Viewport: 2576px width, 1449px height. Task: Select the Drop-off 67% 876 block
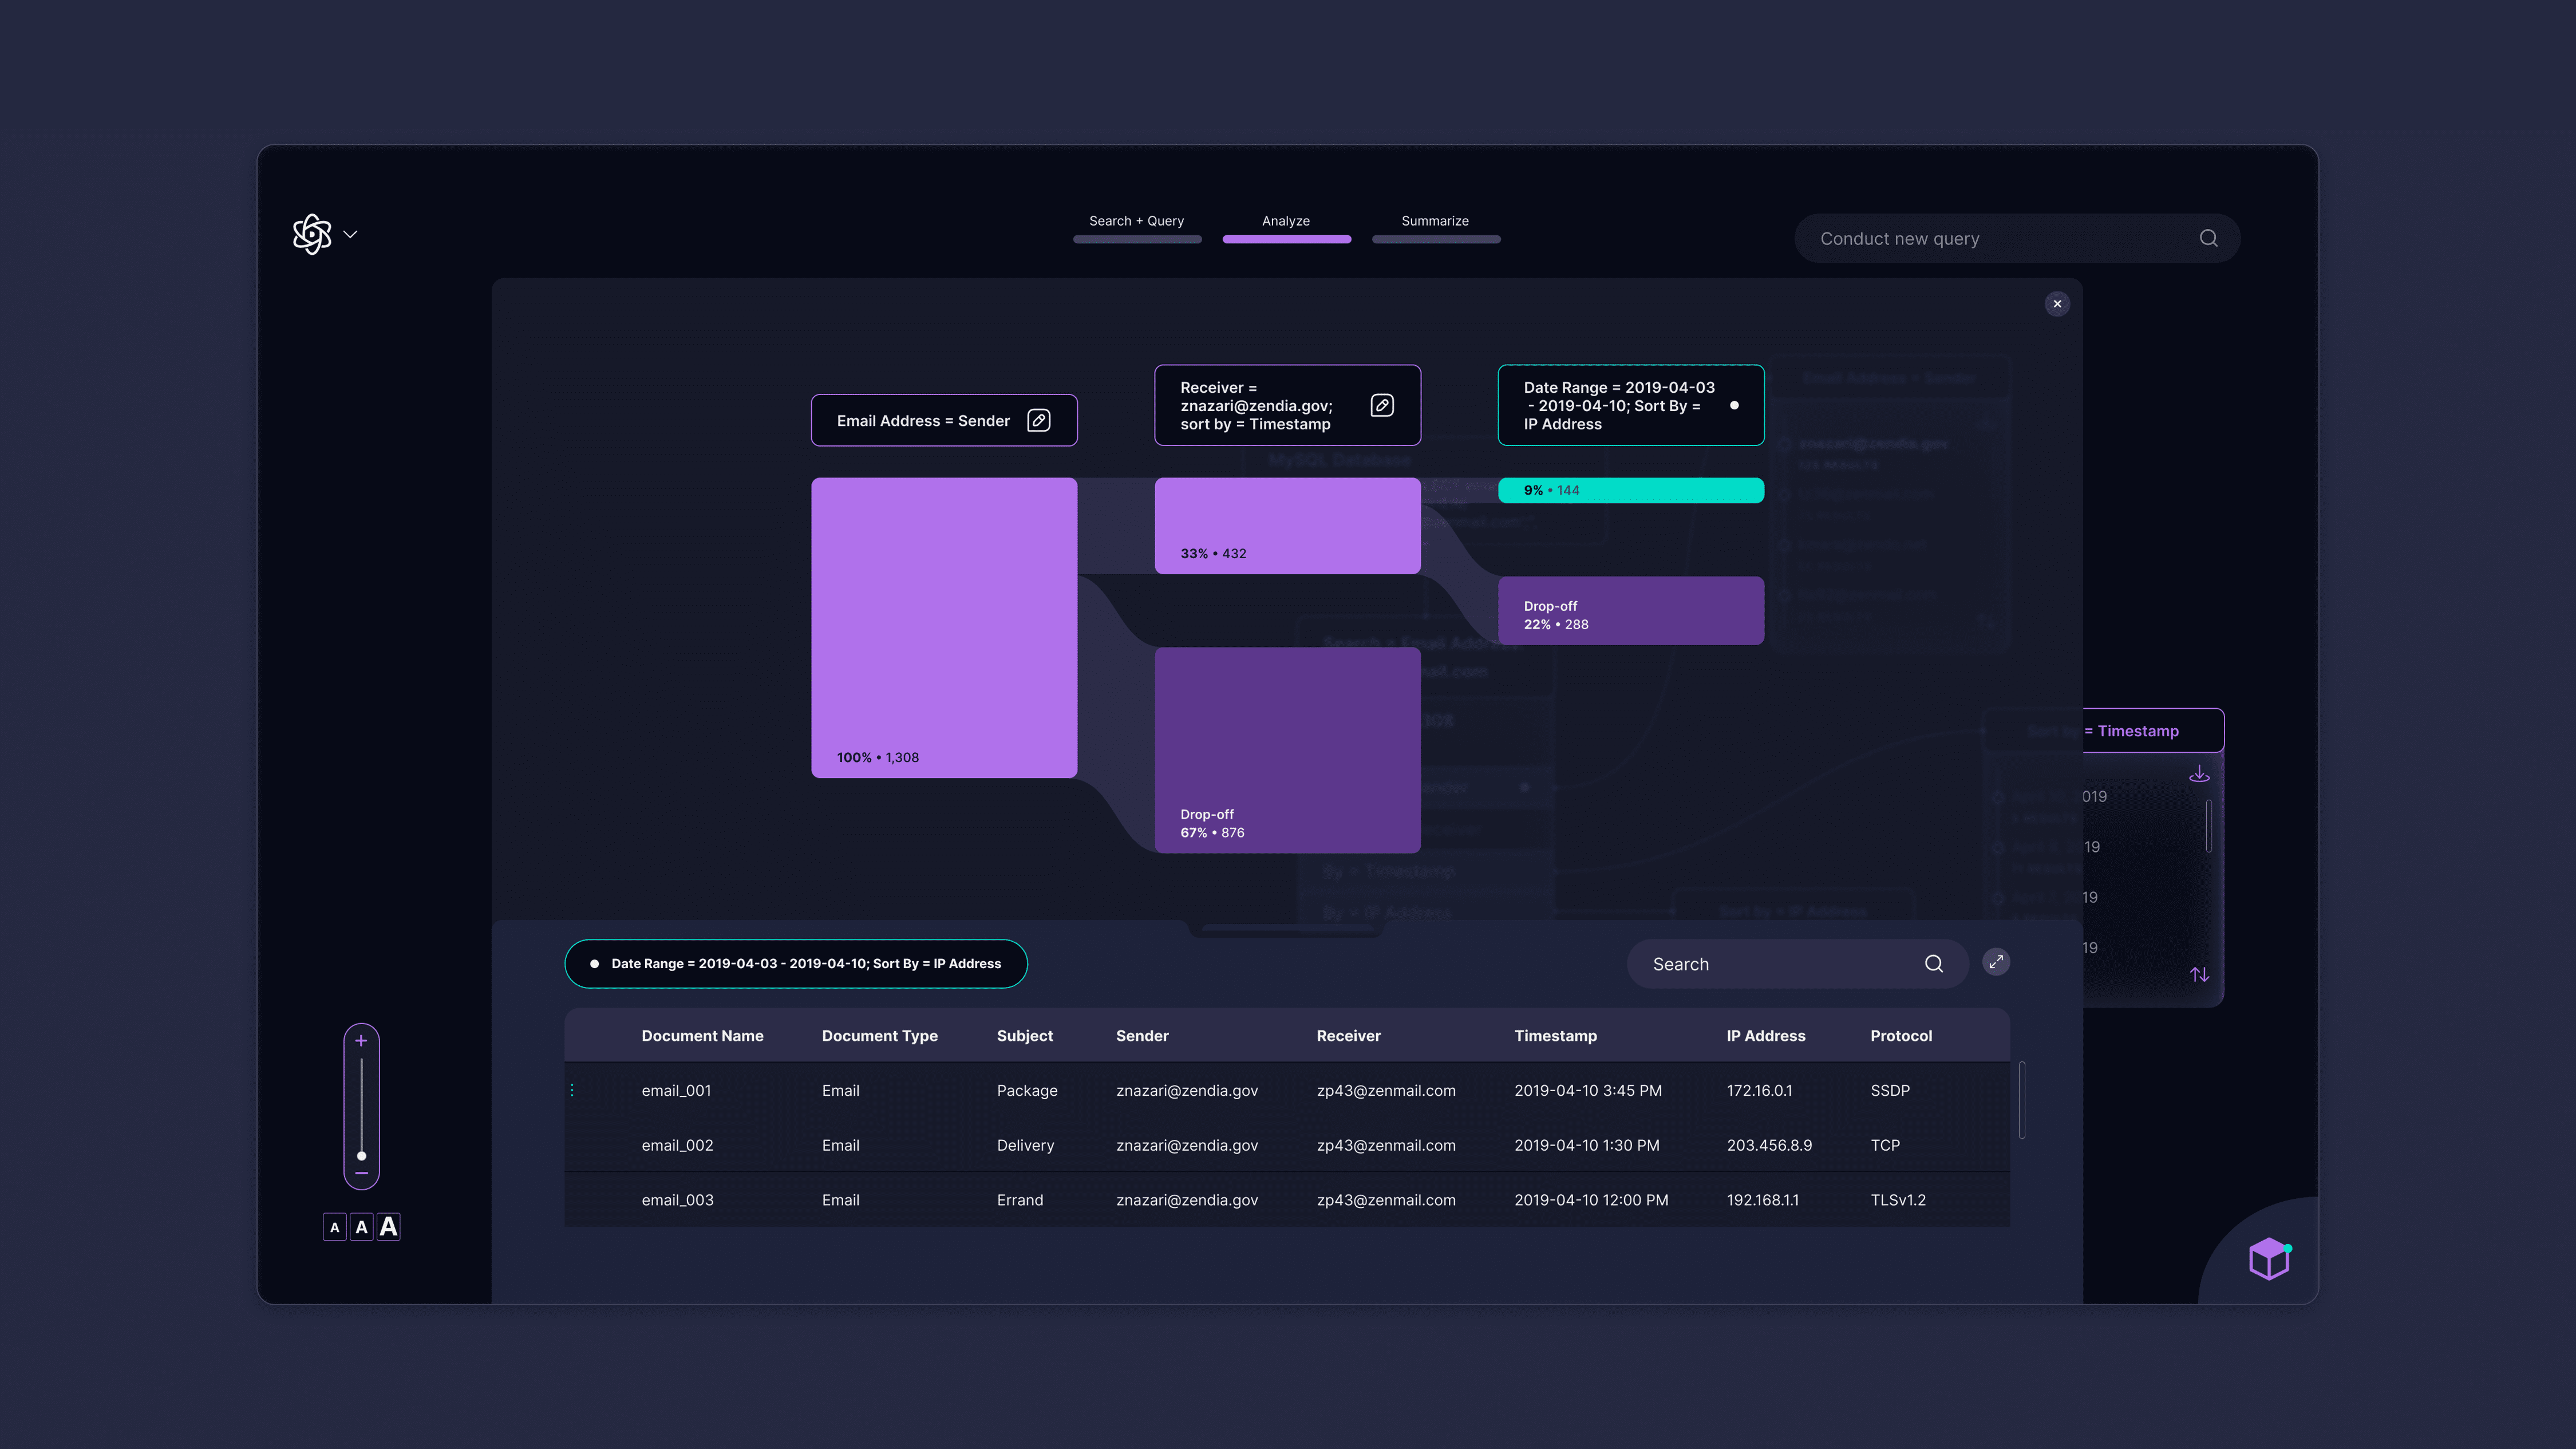[1287, 750]
